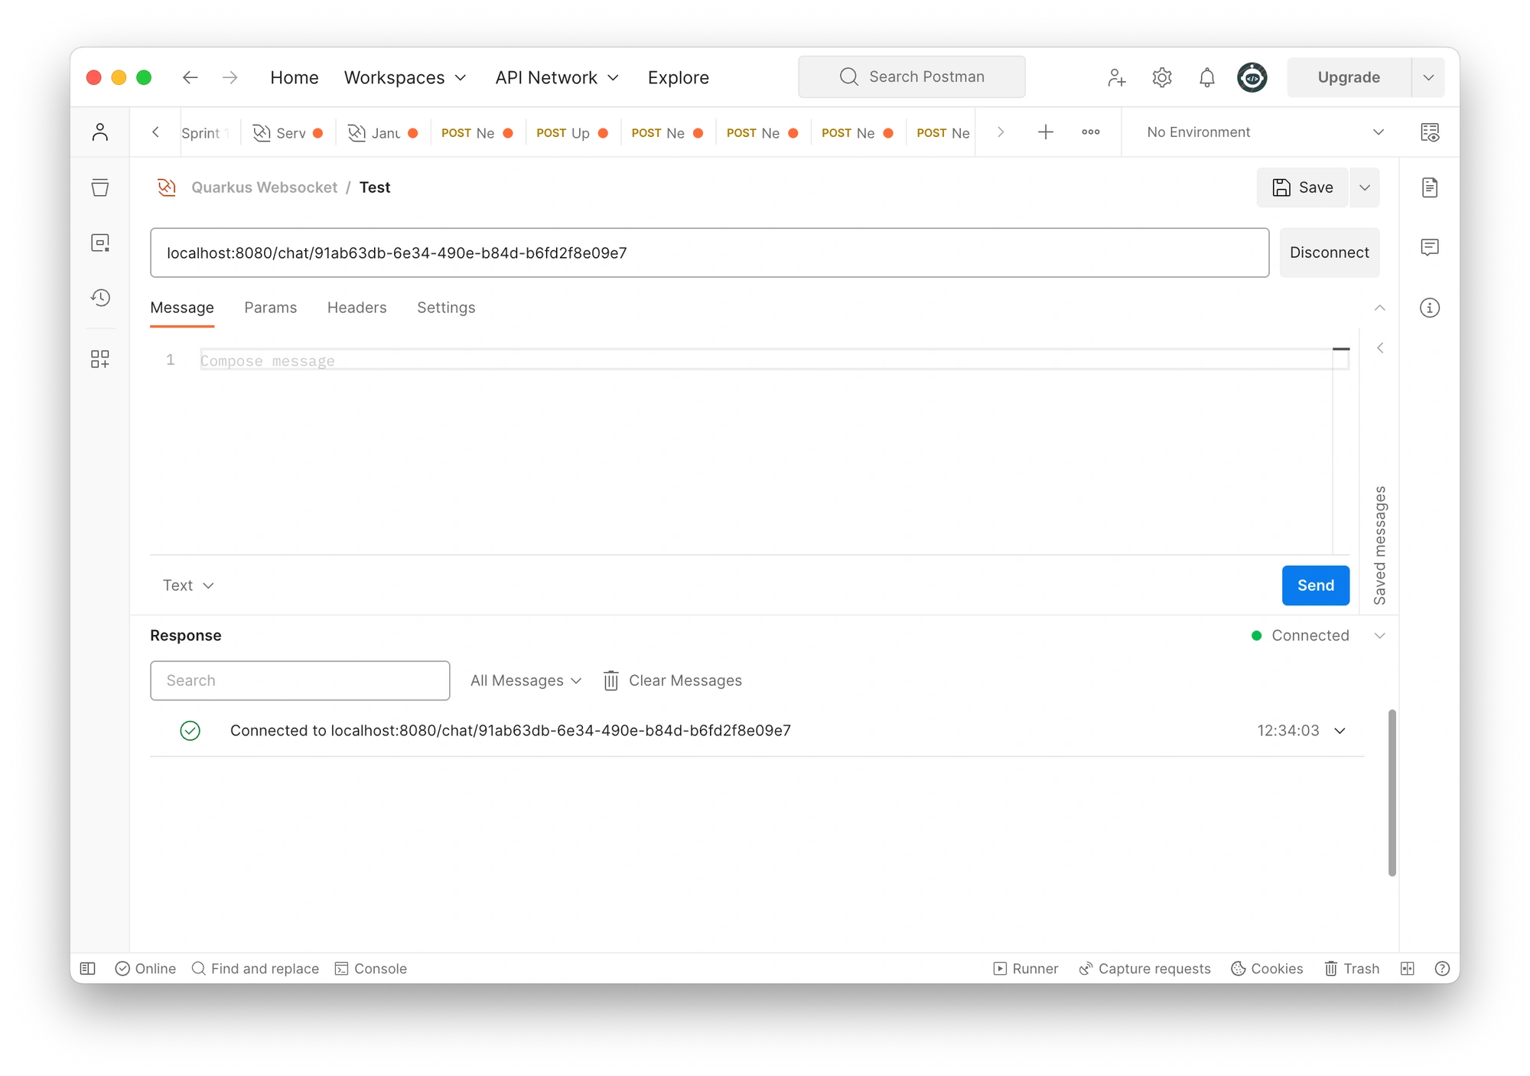Open the Runner
This screenshot has height=1076, width=1530.
(1026, 969)
